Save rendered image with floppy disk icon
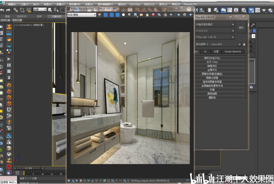 coord(135,15)
